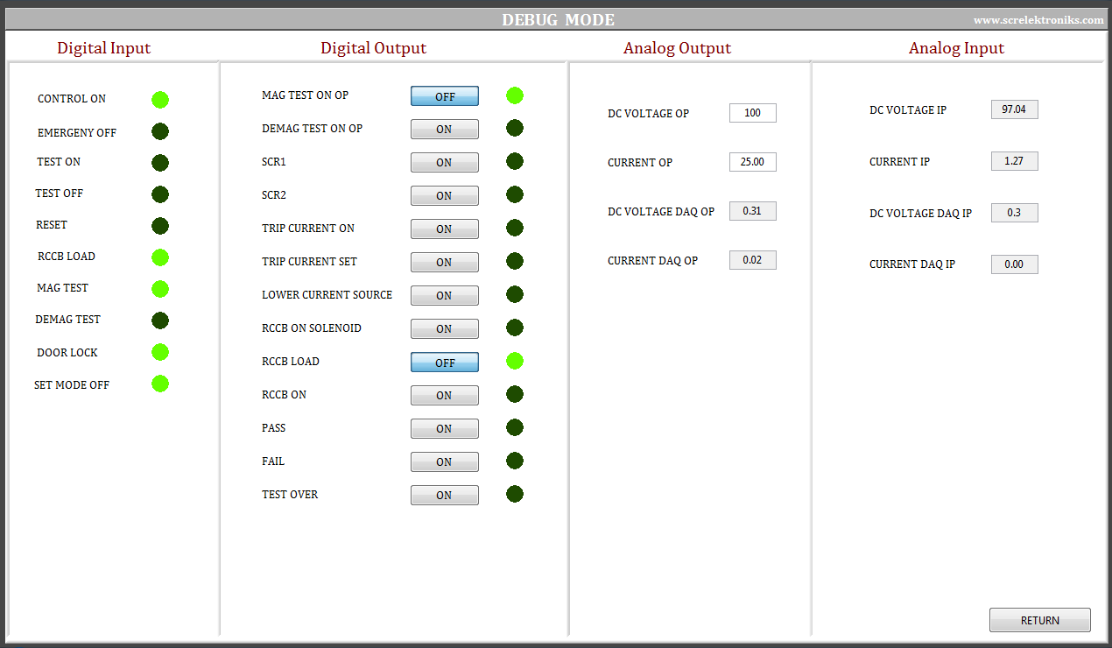Turn on RCCB ON SOLENOID output

pyautogui.click(x=445, y=329)
